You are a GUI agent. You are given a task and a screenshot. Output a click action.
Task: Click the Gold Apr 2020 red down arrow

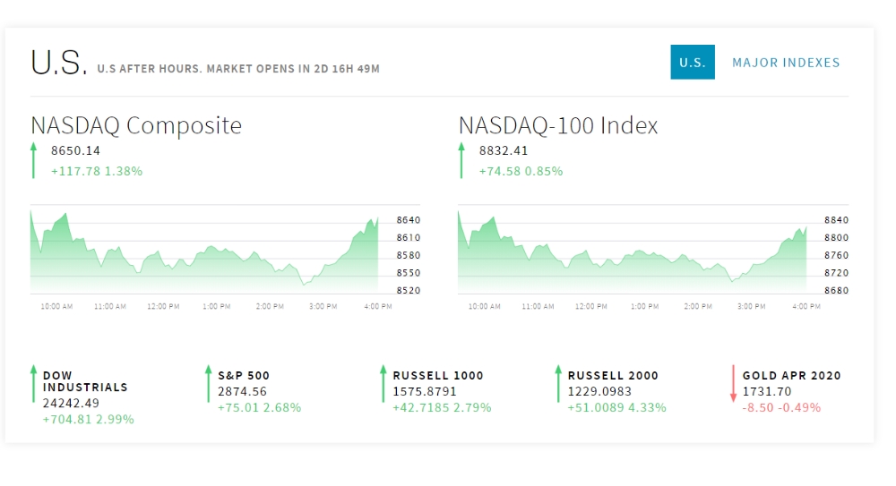coord(733,384)
